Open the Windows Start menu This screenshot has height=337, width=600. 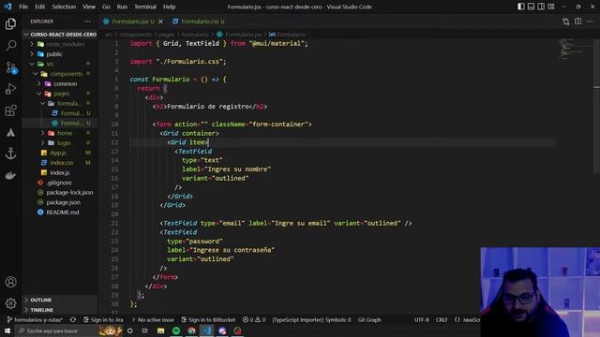[7, 330]
